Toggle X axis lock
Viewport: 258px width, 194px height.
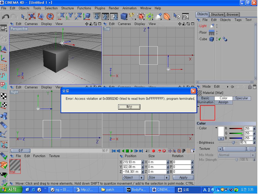(x=61, y=16)
